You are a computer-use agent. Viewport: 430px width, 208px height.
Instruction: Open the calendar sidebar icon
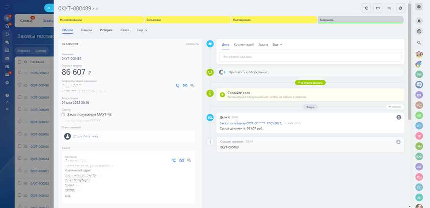tap(7, 50)
